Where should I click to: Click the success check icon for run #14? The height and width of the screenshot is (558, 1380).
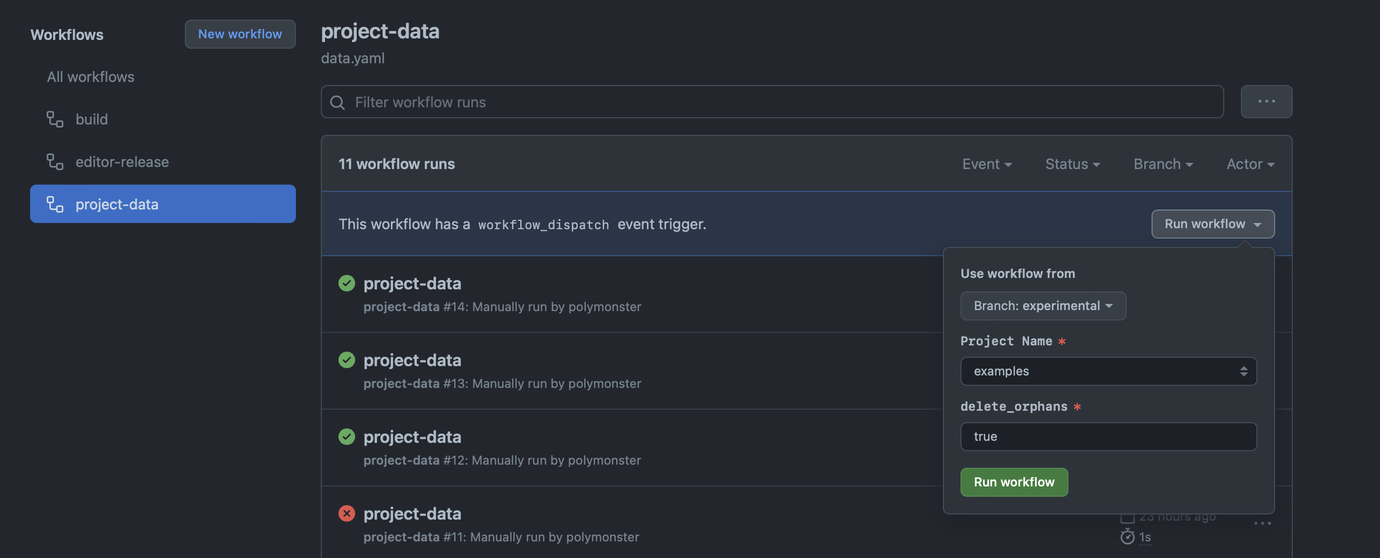347,283
